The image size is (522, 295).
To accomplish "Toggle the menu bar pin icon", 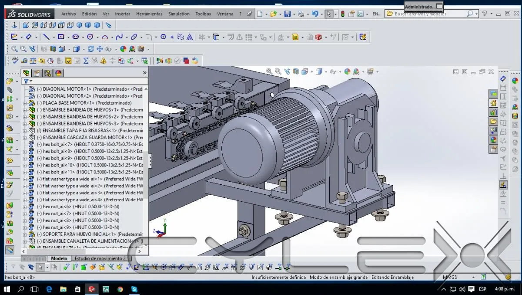I will click(249, 14).
